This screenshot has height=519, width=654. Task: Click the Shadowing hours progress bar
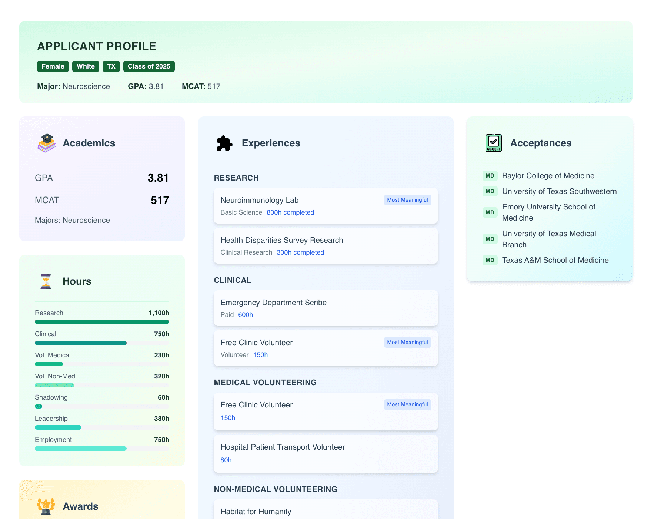pos(102,406)
